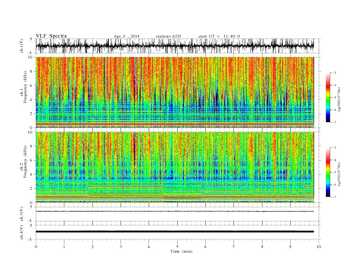Click the 'ch.3(V)' axis label
359x277 pixels.
(x=22, y=214)
